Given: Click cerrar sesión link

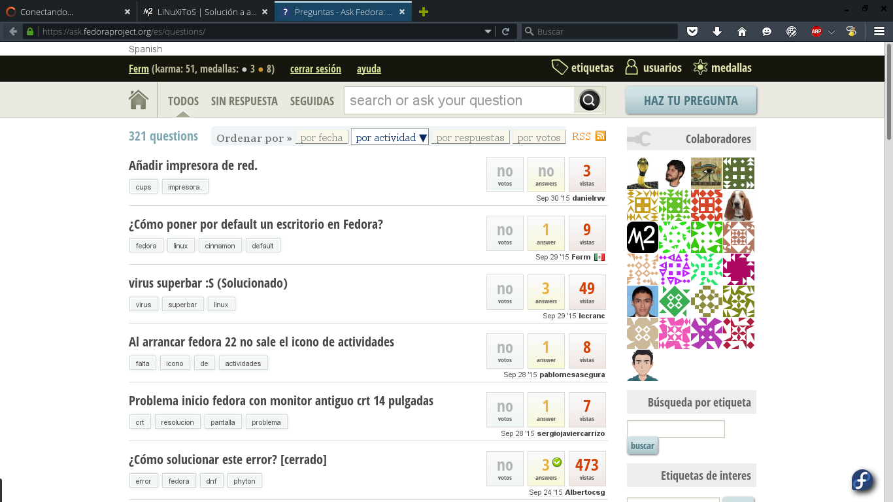Looking at the screenshot, I should coord(316,69).
